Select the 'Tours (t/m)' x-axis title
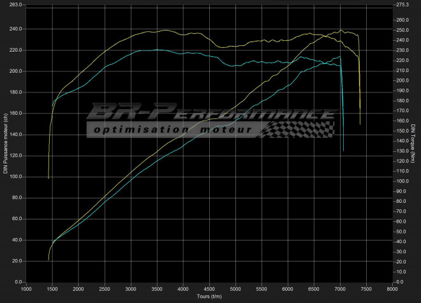Screen dimensions: 421x303 point(209,295)
